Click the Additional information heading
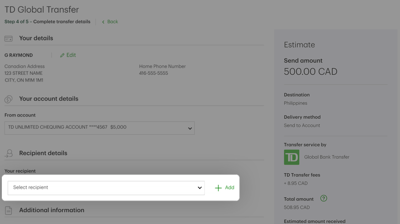 [x=52, y=210]
